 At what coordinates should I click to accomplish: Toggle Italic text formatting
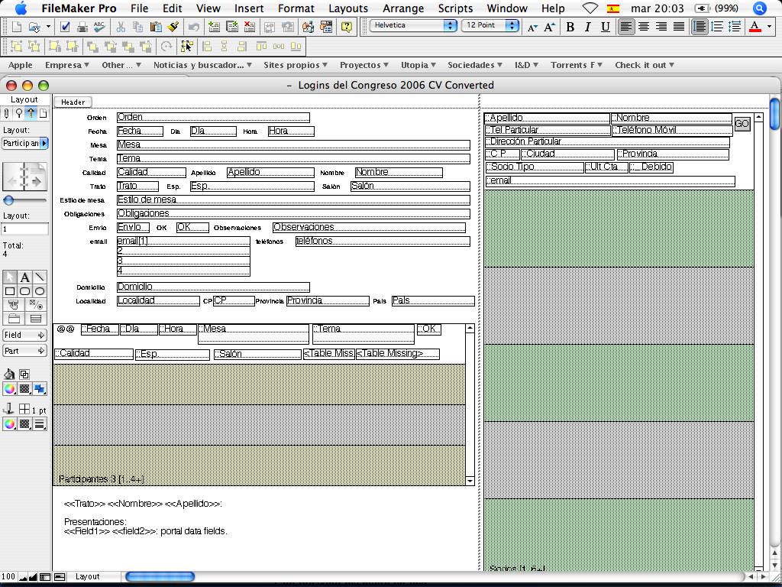(587, 27)
